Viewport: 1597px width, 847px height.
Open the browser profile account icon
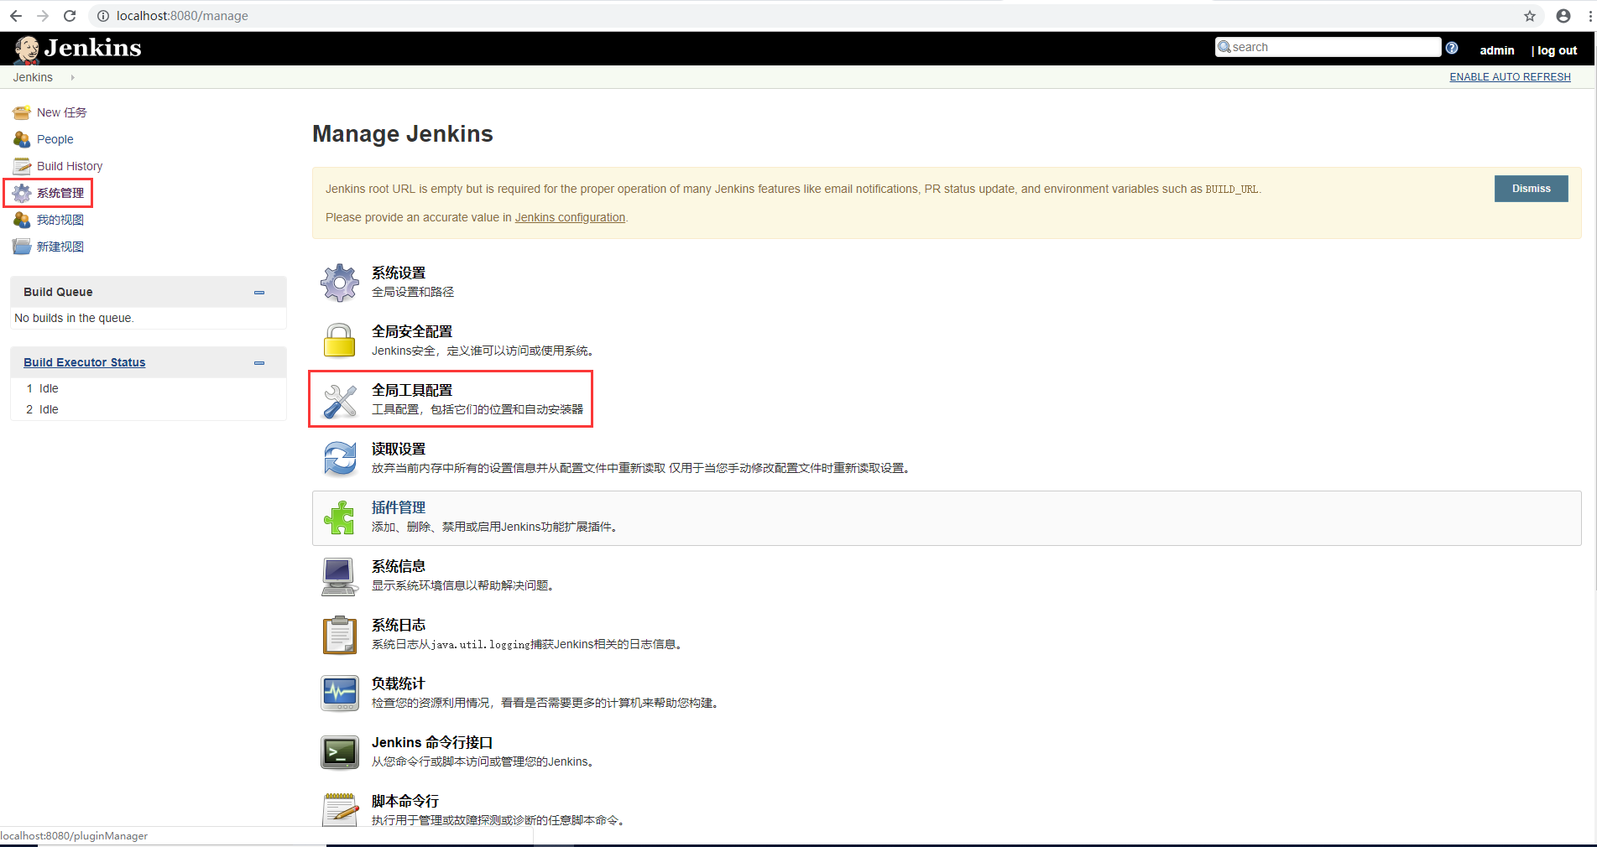coord(1563,16)
